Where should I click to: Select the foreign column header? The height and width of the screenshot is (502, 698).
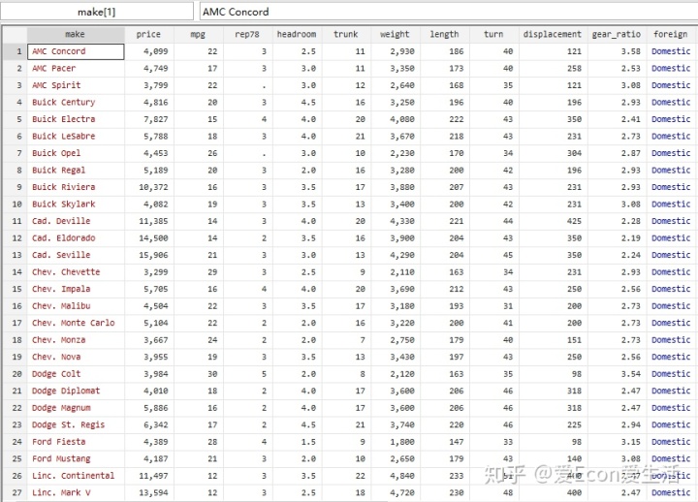pyautogui.click(x=671, y=34)
